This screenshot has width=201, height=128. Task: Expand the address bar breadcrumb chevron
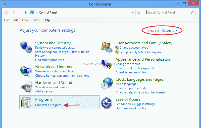coord(36,13)
